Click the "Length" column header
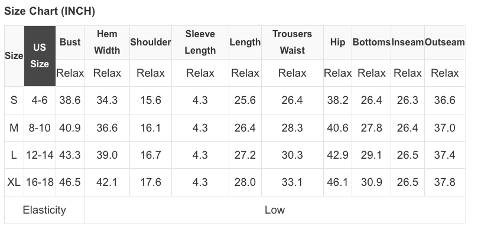The height and width of the screenshot is (236, 481). click(245, 42)
